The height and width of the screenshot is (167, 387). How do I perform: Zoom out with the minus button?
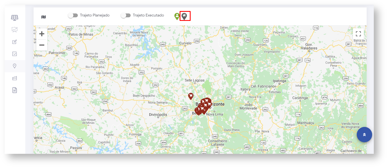tap(42, 45)
